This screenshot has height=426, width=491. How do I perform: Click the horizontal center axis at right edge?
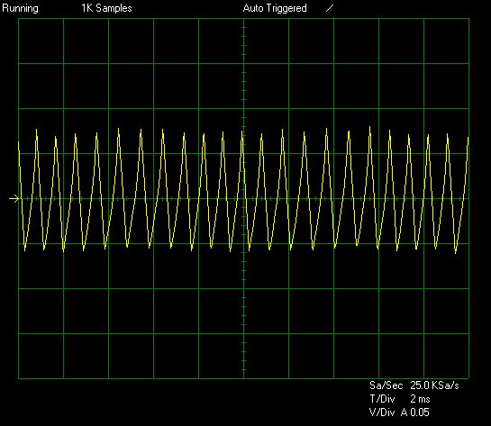click(x=466, y=198)
